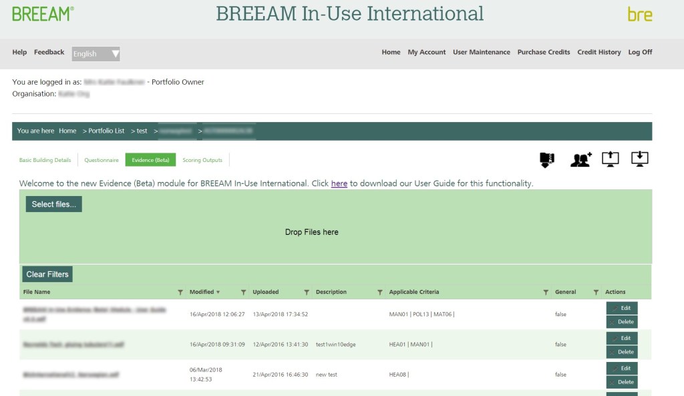Open Credit History page
The width and height of the screenshot is (684, 396).
[599, 52]
